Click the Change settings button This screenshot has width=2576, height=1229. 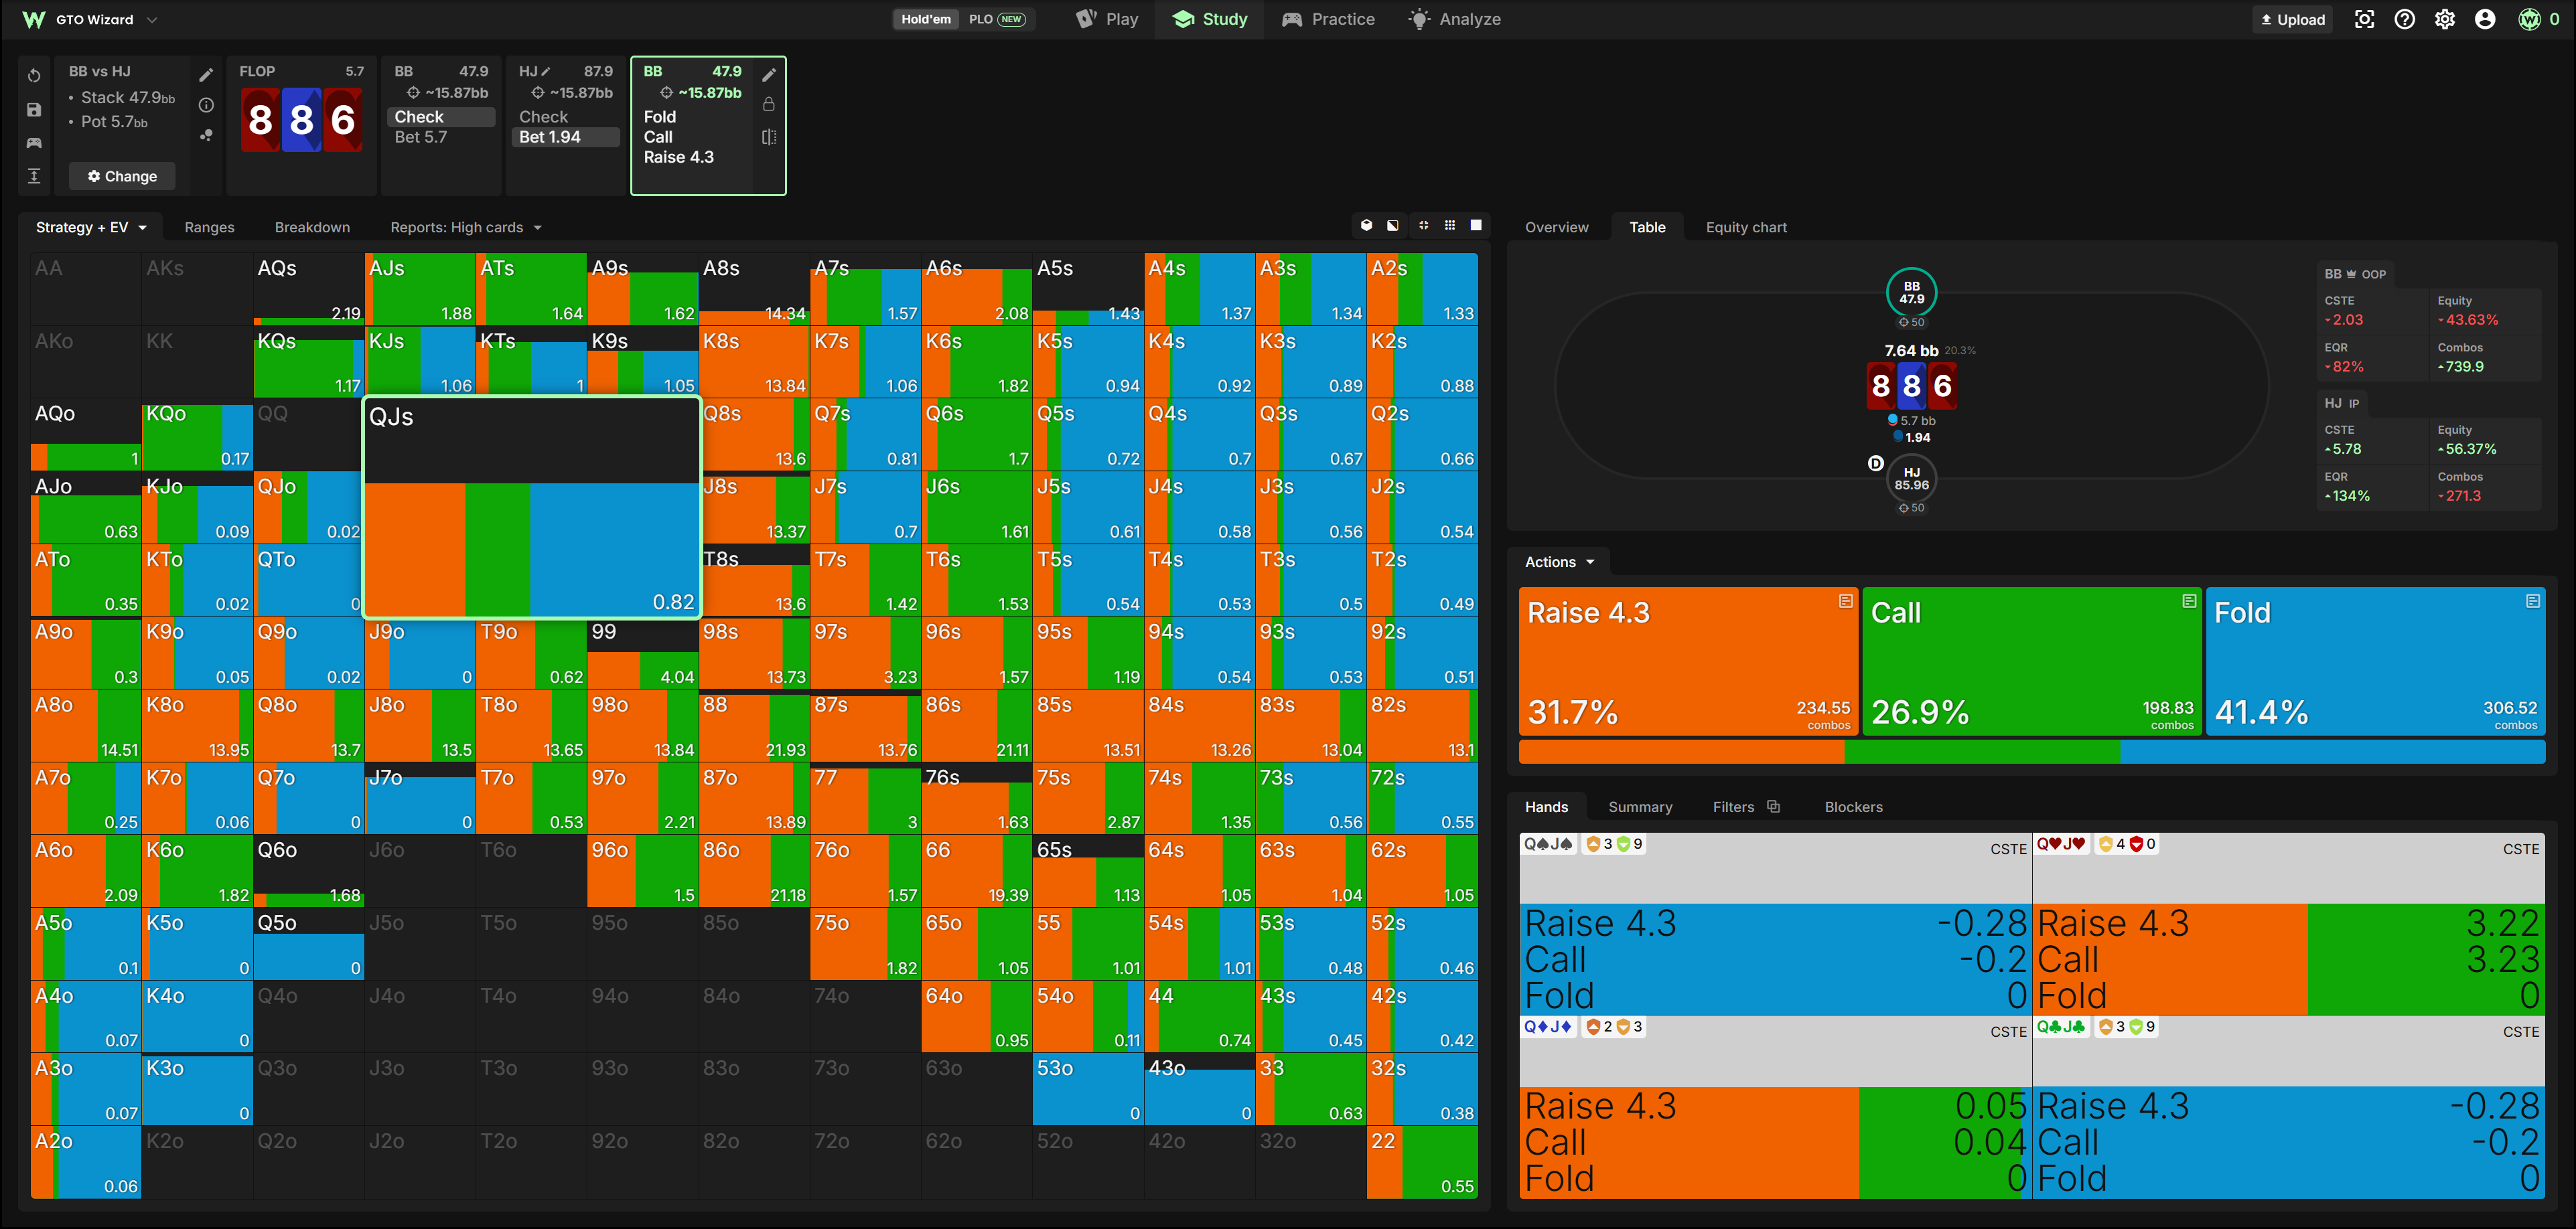[x=122, y=176]
